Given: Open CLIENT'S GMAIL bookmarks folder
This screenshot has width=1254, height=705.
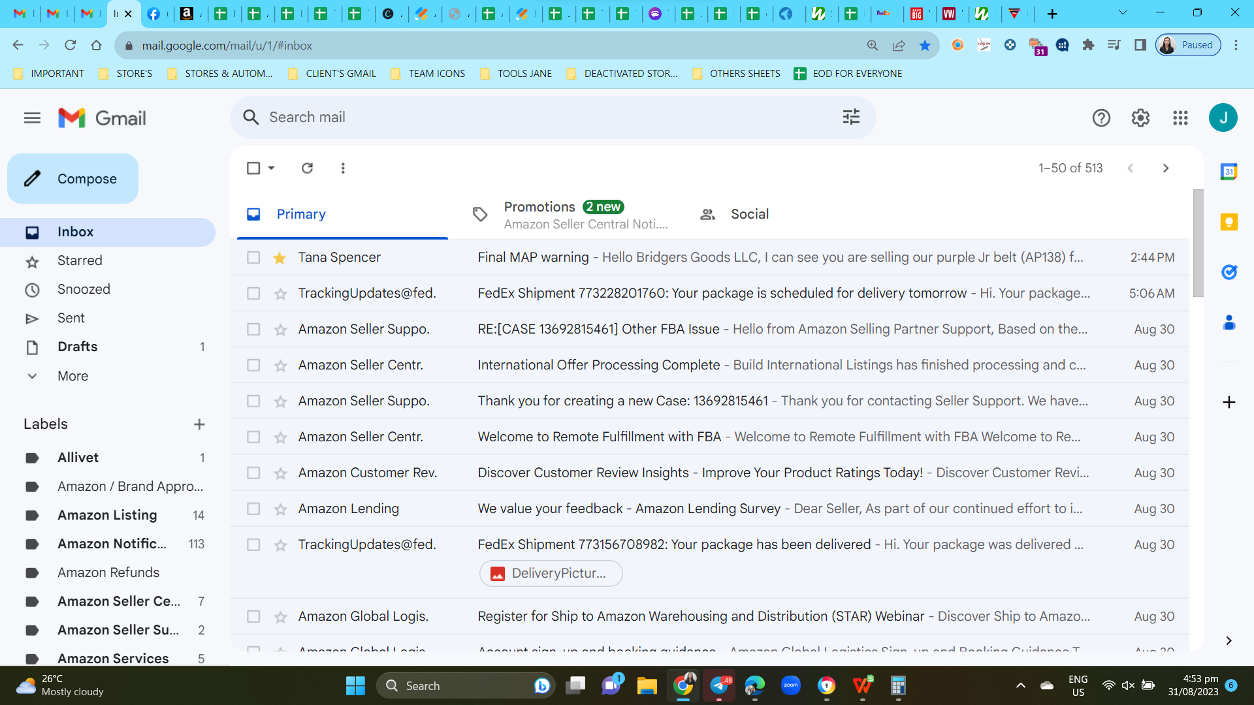Looking at the screenshot, I should pyautogui.click(x=332, y=74).
